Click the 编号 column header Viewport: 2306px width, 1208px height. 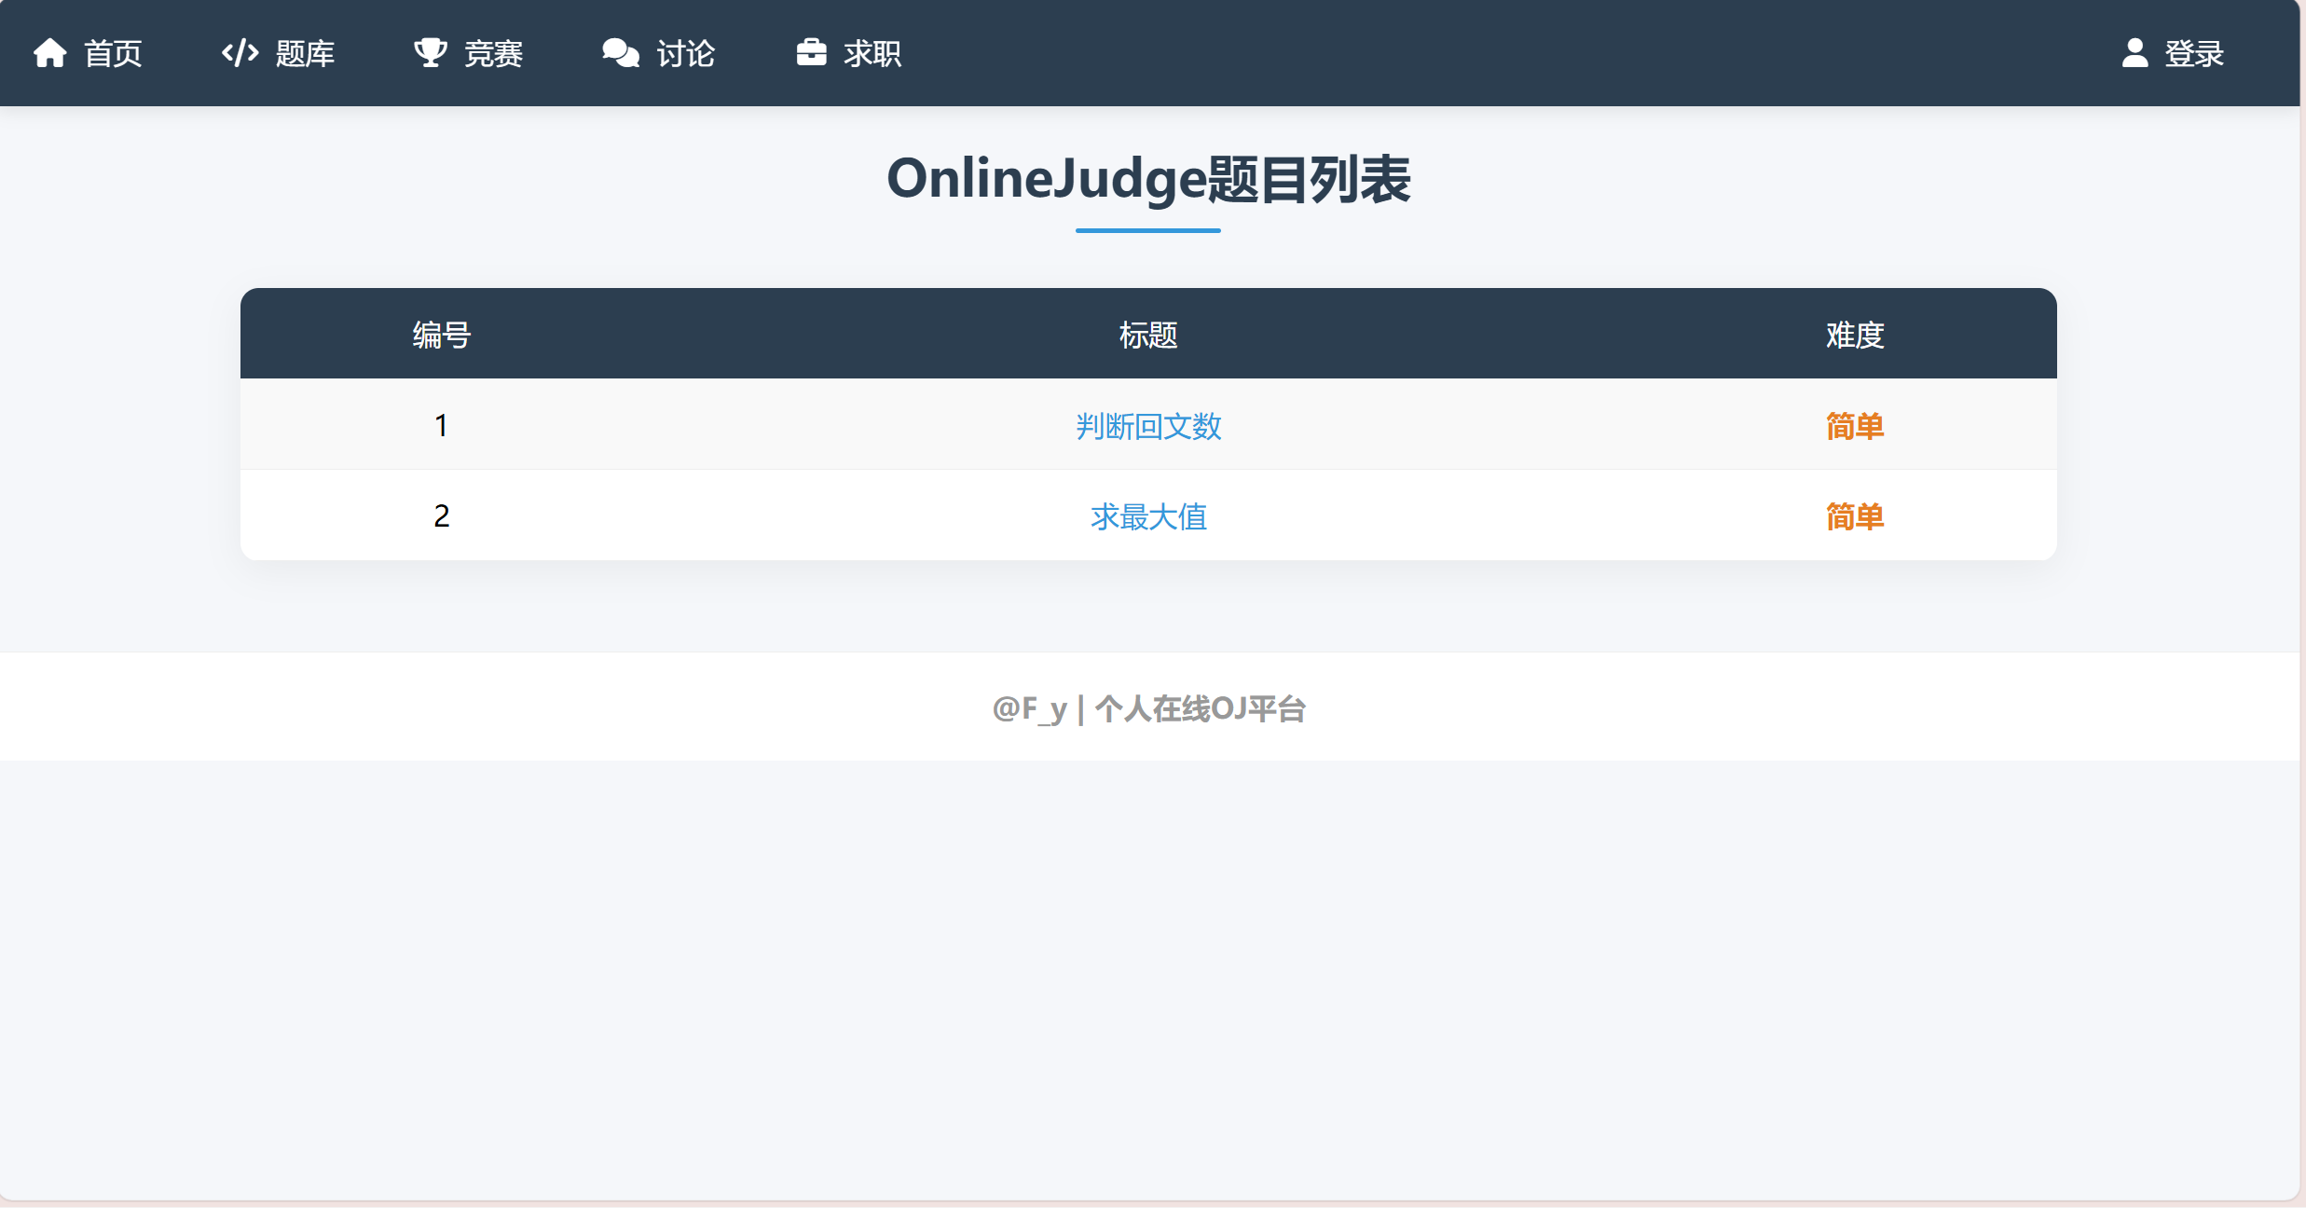pyautogui.click(x=442, y=335)
